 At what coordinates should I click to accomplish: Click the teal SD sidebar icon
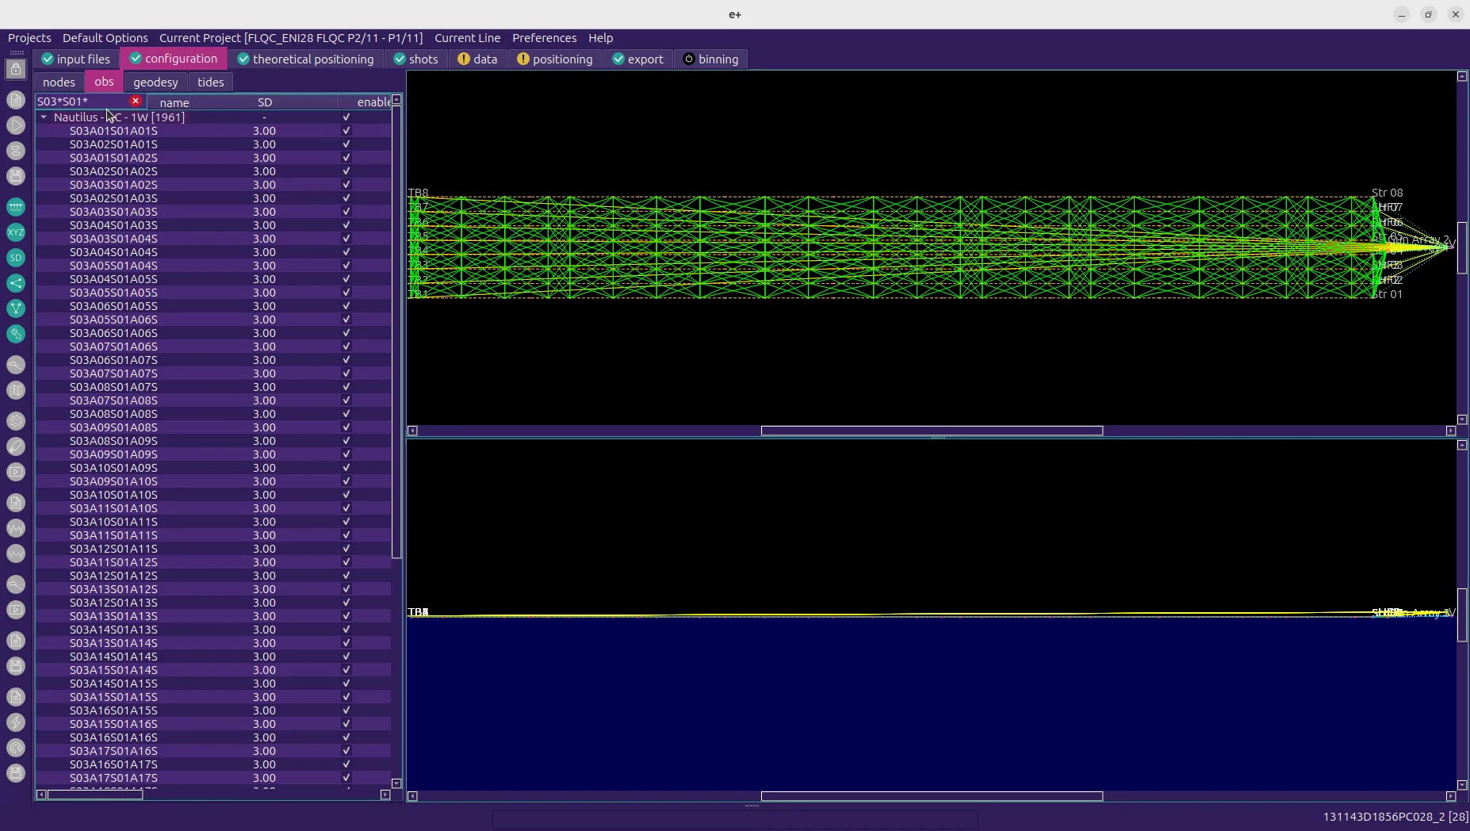pos(16,258)
